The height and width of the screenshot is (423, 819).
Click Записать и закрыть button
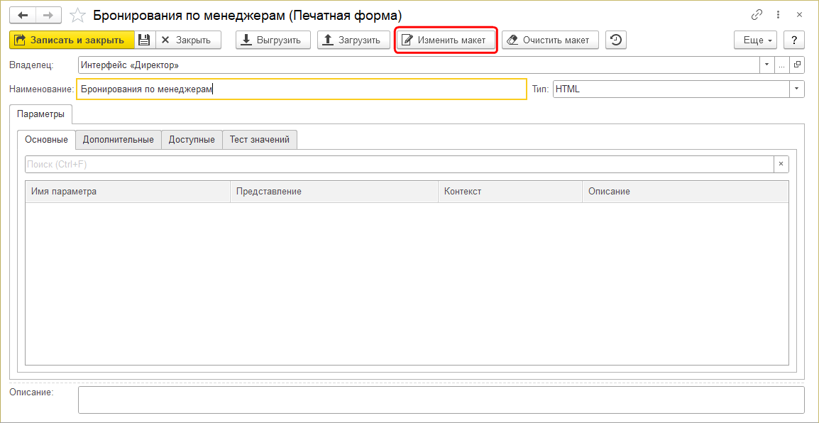click(x=72, y=40)
